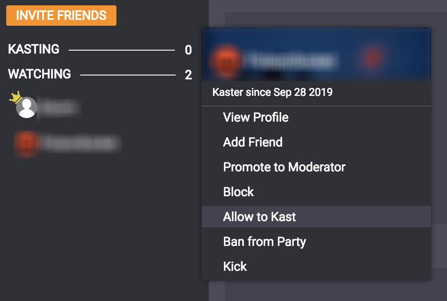Click the orange Invite Friends button
The width and height of the screenshot is (447, 301).
point(61,16)
